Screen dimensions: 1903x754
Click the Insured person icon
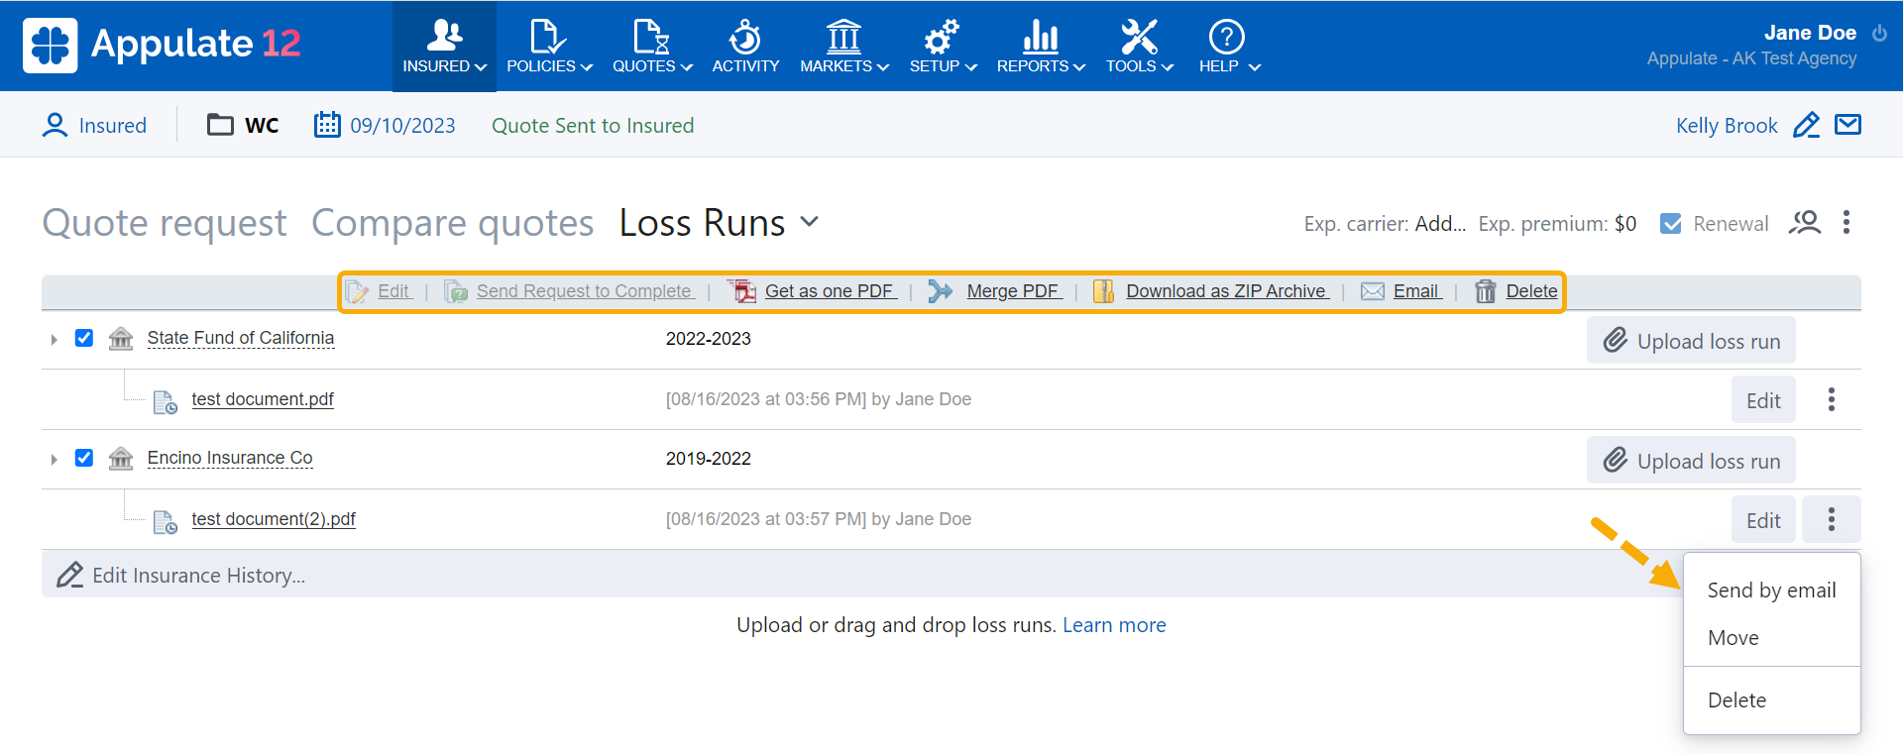tap(55, 125)
